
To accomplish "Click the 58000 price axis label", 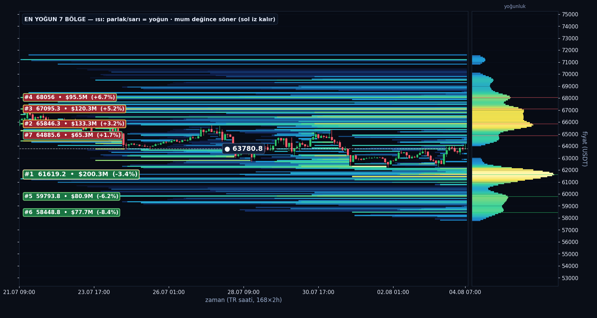I will coord(570,218).
